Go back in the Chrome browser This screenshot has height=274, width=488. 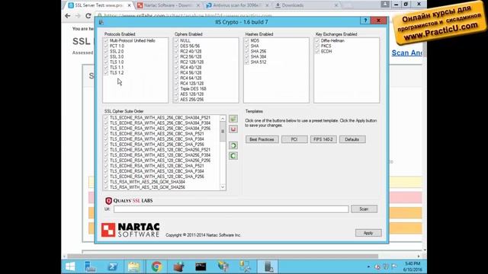68,15
